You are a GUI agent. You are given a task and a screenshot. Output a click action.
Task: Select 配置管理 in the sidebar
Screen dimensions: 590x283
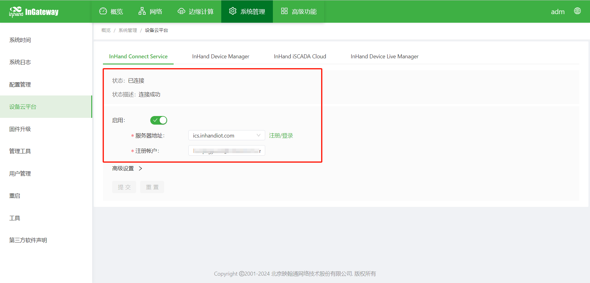[46, 84]
